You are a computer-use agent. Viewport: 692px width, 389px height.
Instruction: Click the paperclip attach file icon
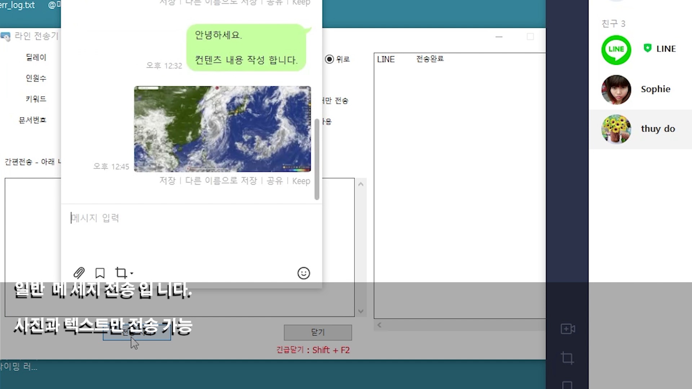pos(79,273)
